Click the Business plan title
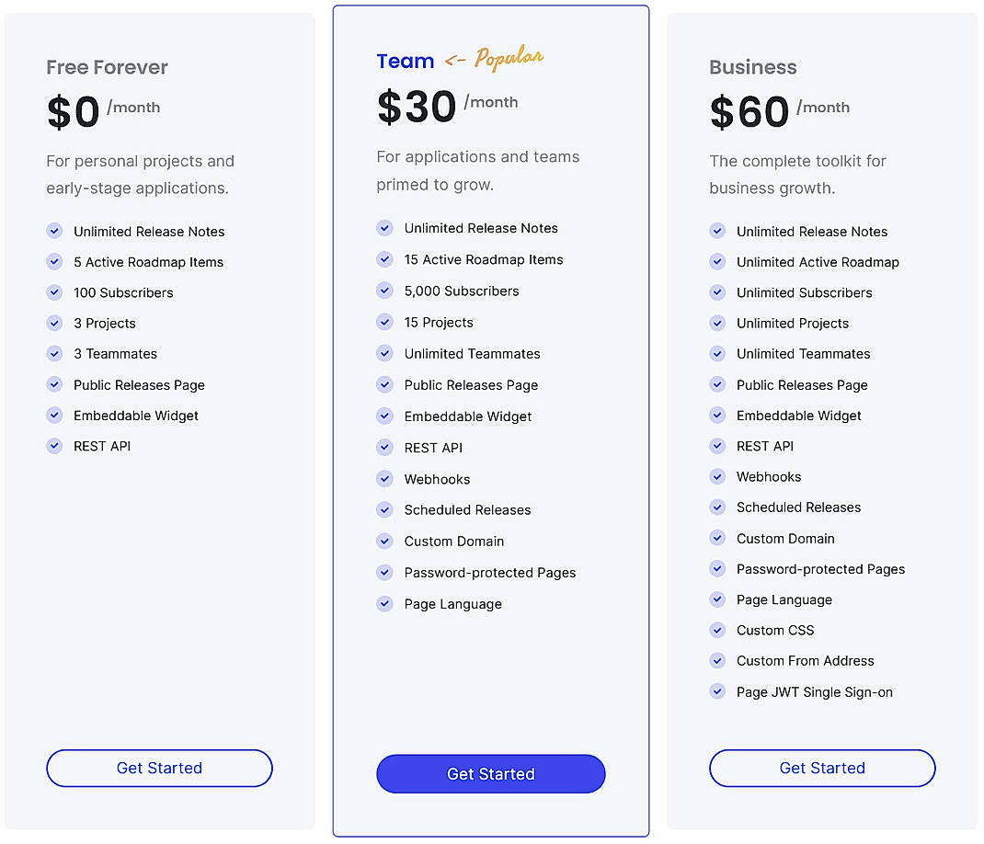 tap(752, 67)
